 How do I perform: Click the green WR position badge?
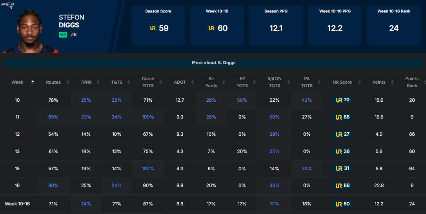point(63,34)
